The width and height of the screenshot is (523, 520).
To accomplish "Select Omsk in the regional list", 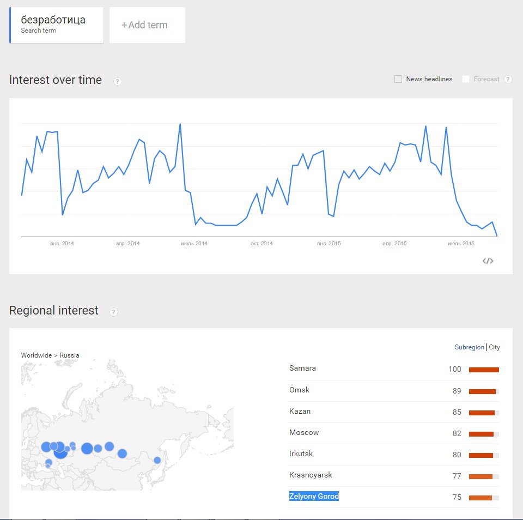I will click(299, 390).
